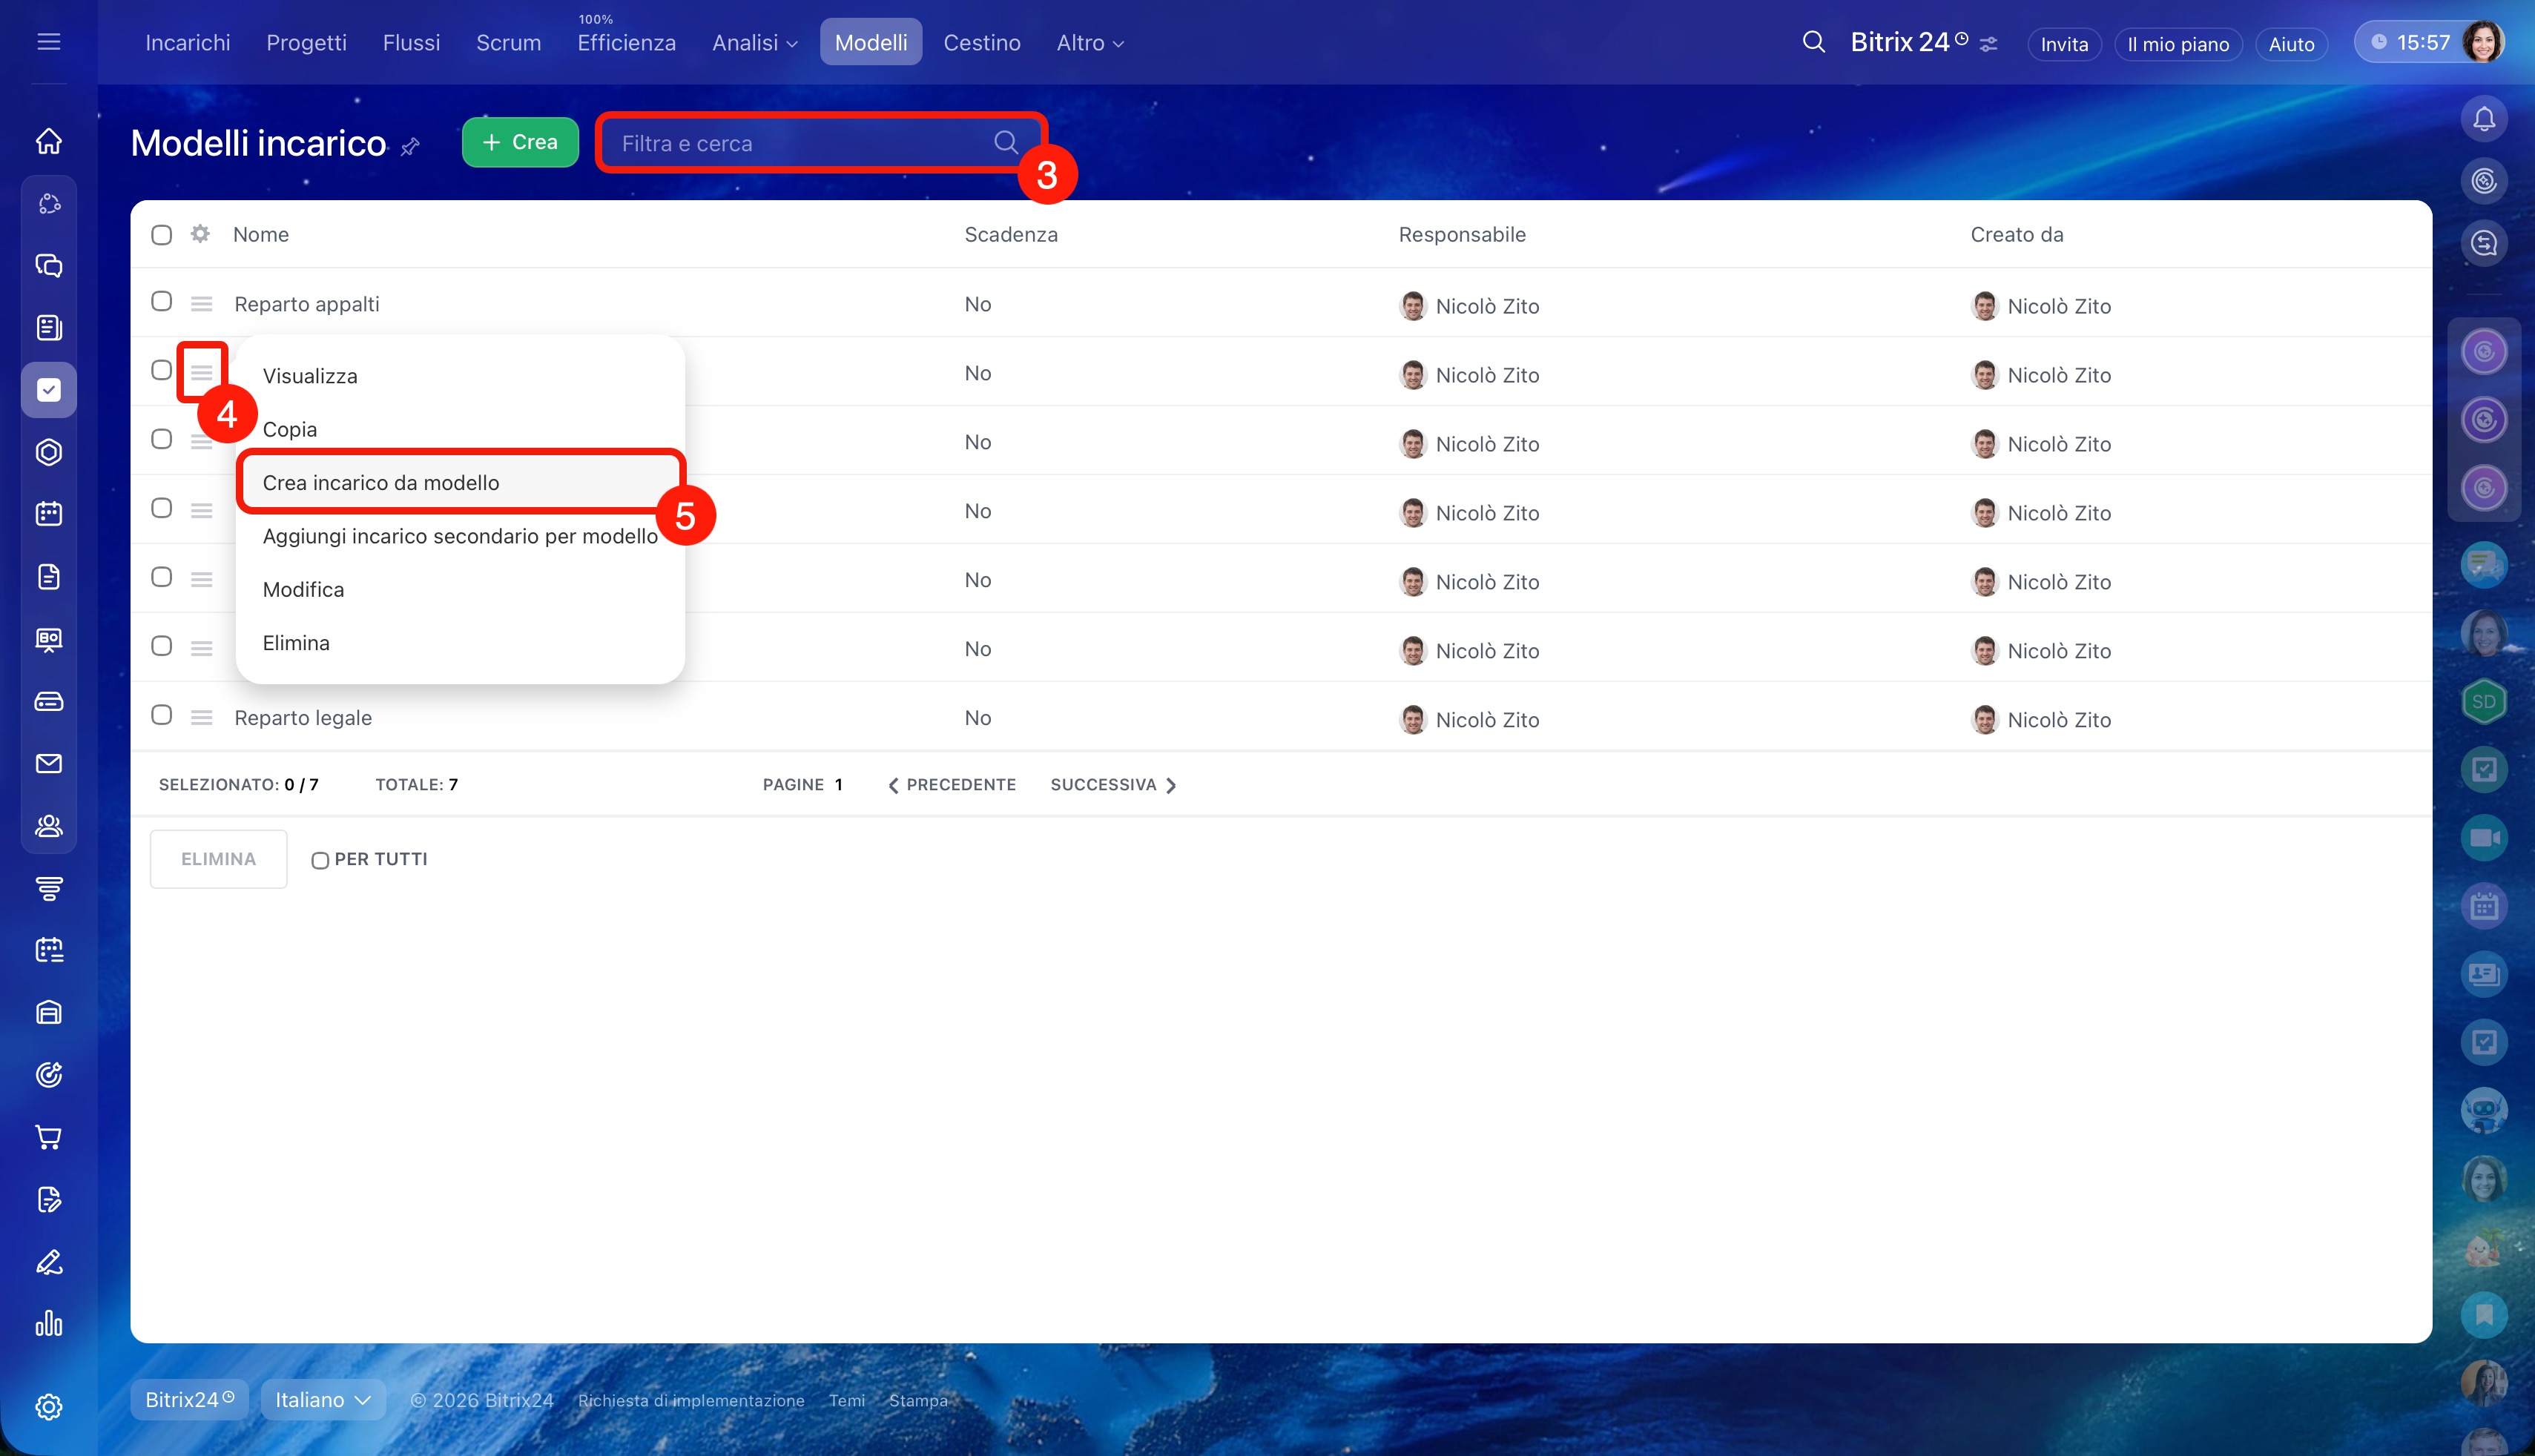Expand the Altro dropdown menu
This screenshot has width=2535, height=1456.
click(1090, 43)
